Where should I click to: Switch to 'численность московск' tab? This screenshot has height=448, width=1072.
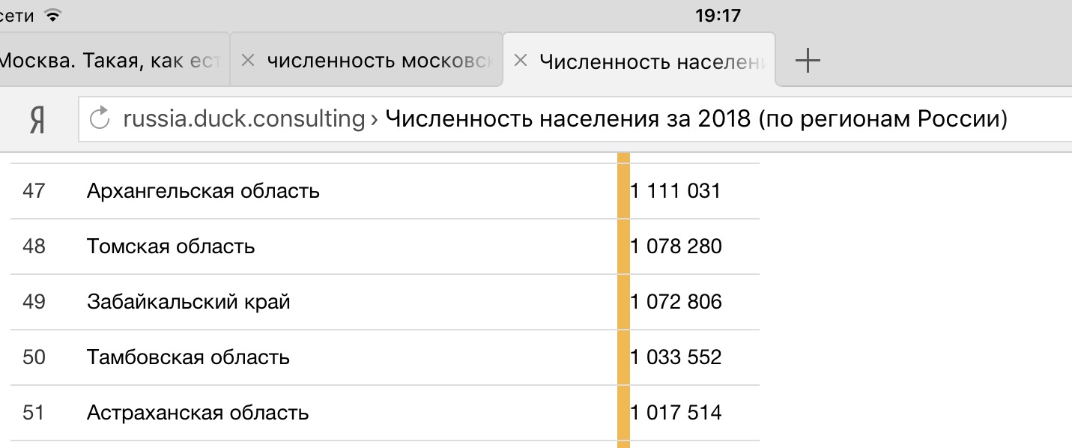[x=366, y=61]
